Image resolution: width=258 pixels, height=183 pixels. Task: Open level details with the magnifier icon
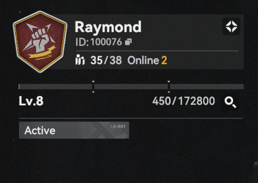click(230, 102)
